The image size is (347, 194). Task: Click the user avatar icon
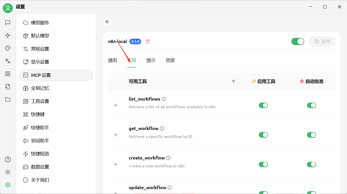click(x=8, y=8)
